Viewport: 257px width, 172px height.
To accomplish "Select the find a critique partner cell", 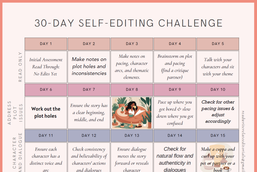I will point(175,67).
